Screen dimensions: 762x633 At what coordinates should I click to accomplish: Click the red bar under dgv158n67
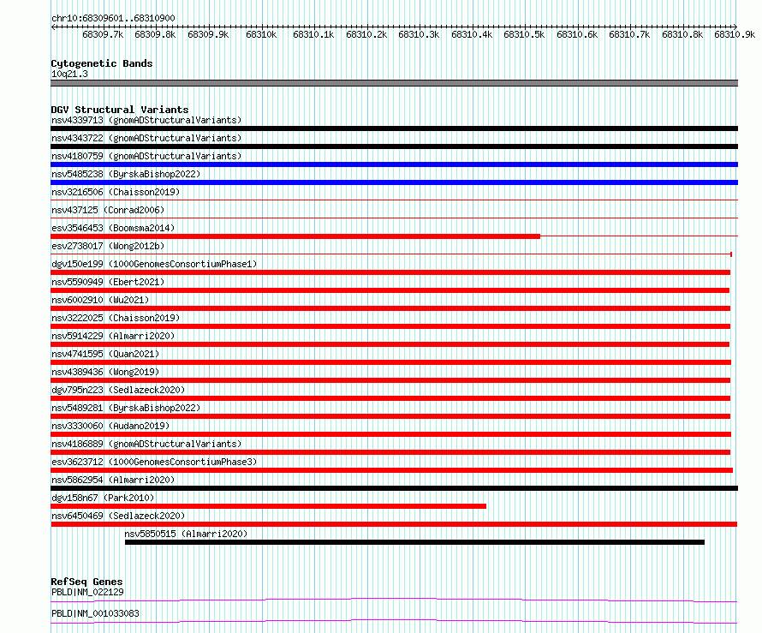coord(268,506)
